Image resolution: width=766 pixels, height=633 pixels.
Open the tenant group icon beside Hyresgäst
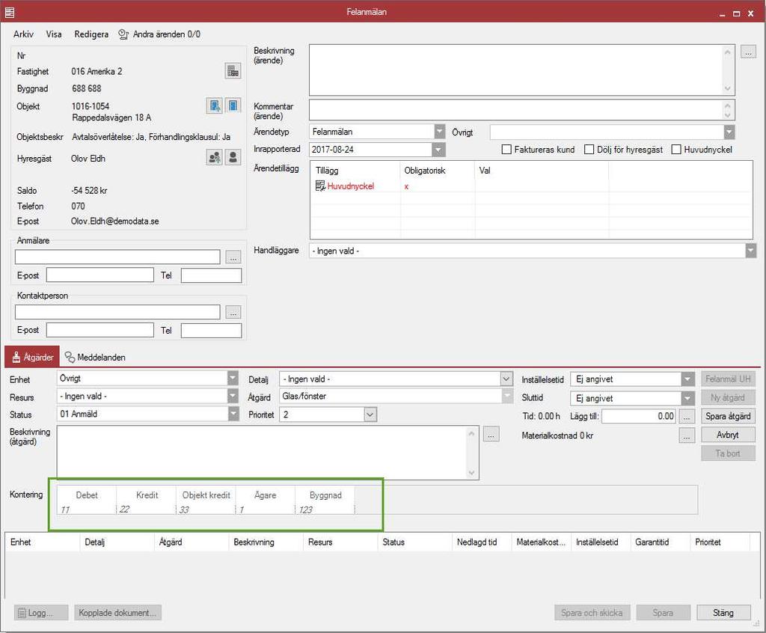pos(214,157)
